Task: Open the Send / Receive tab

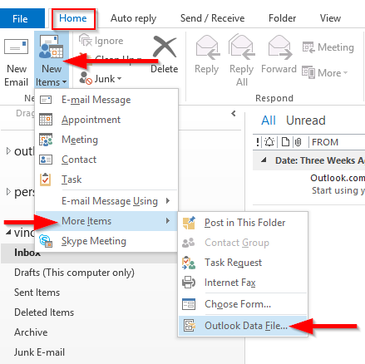Action: 212,18
